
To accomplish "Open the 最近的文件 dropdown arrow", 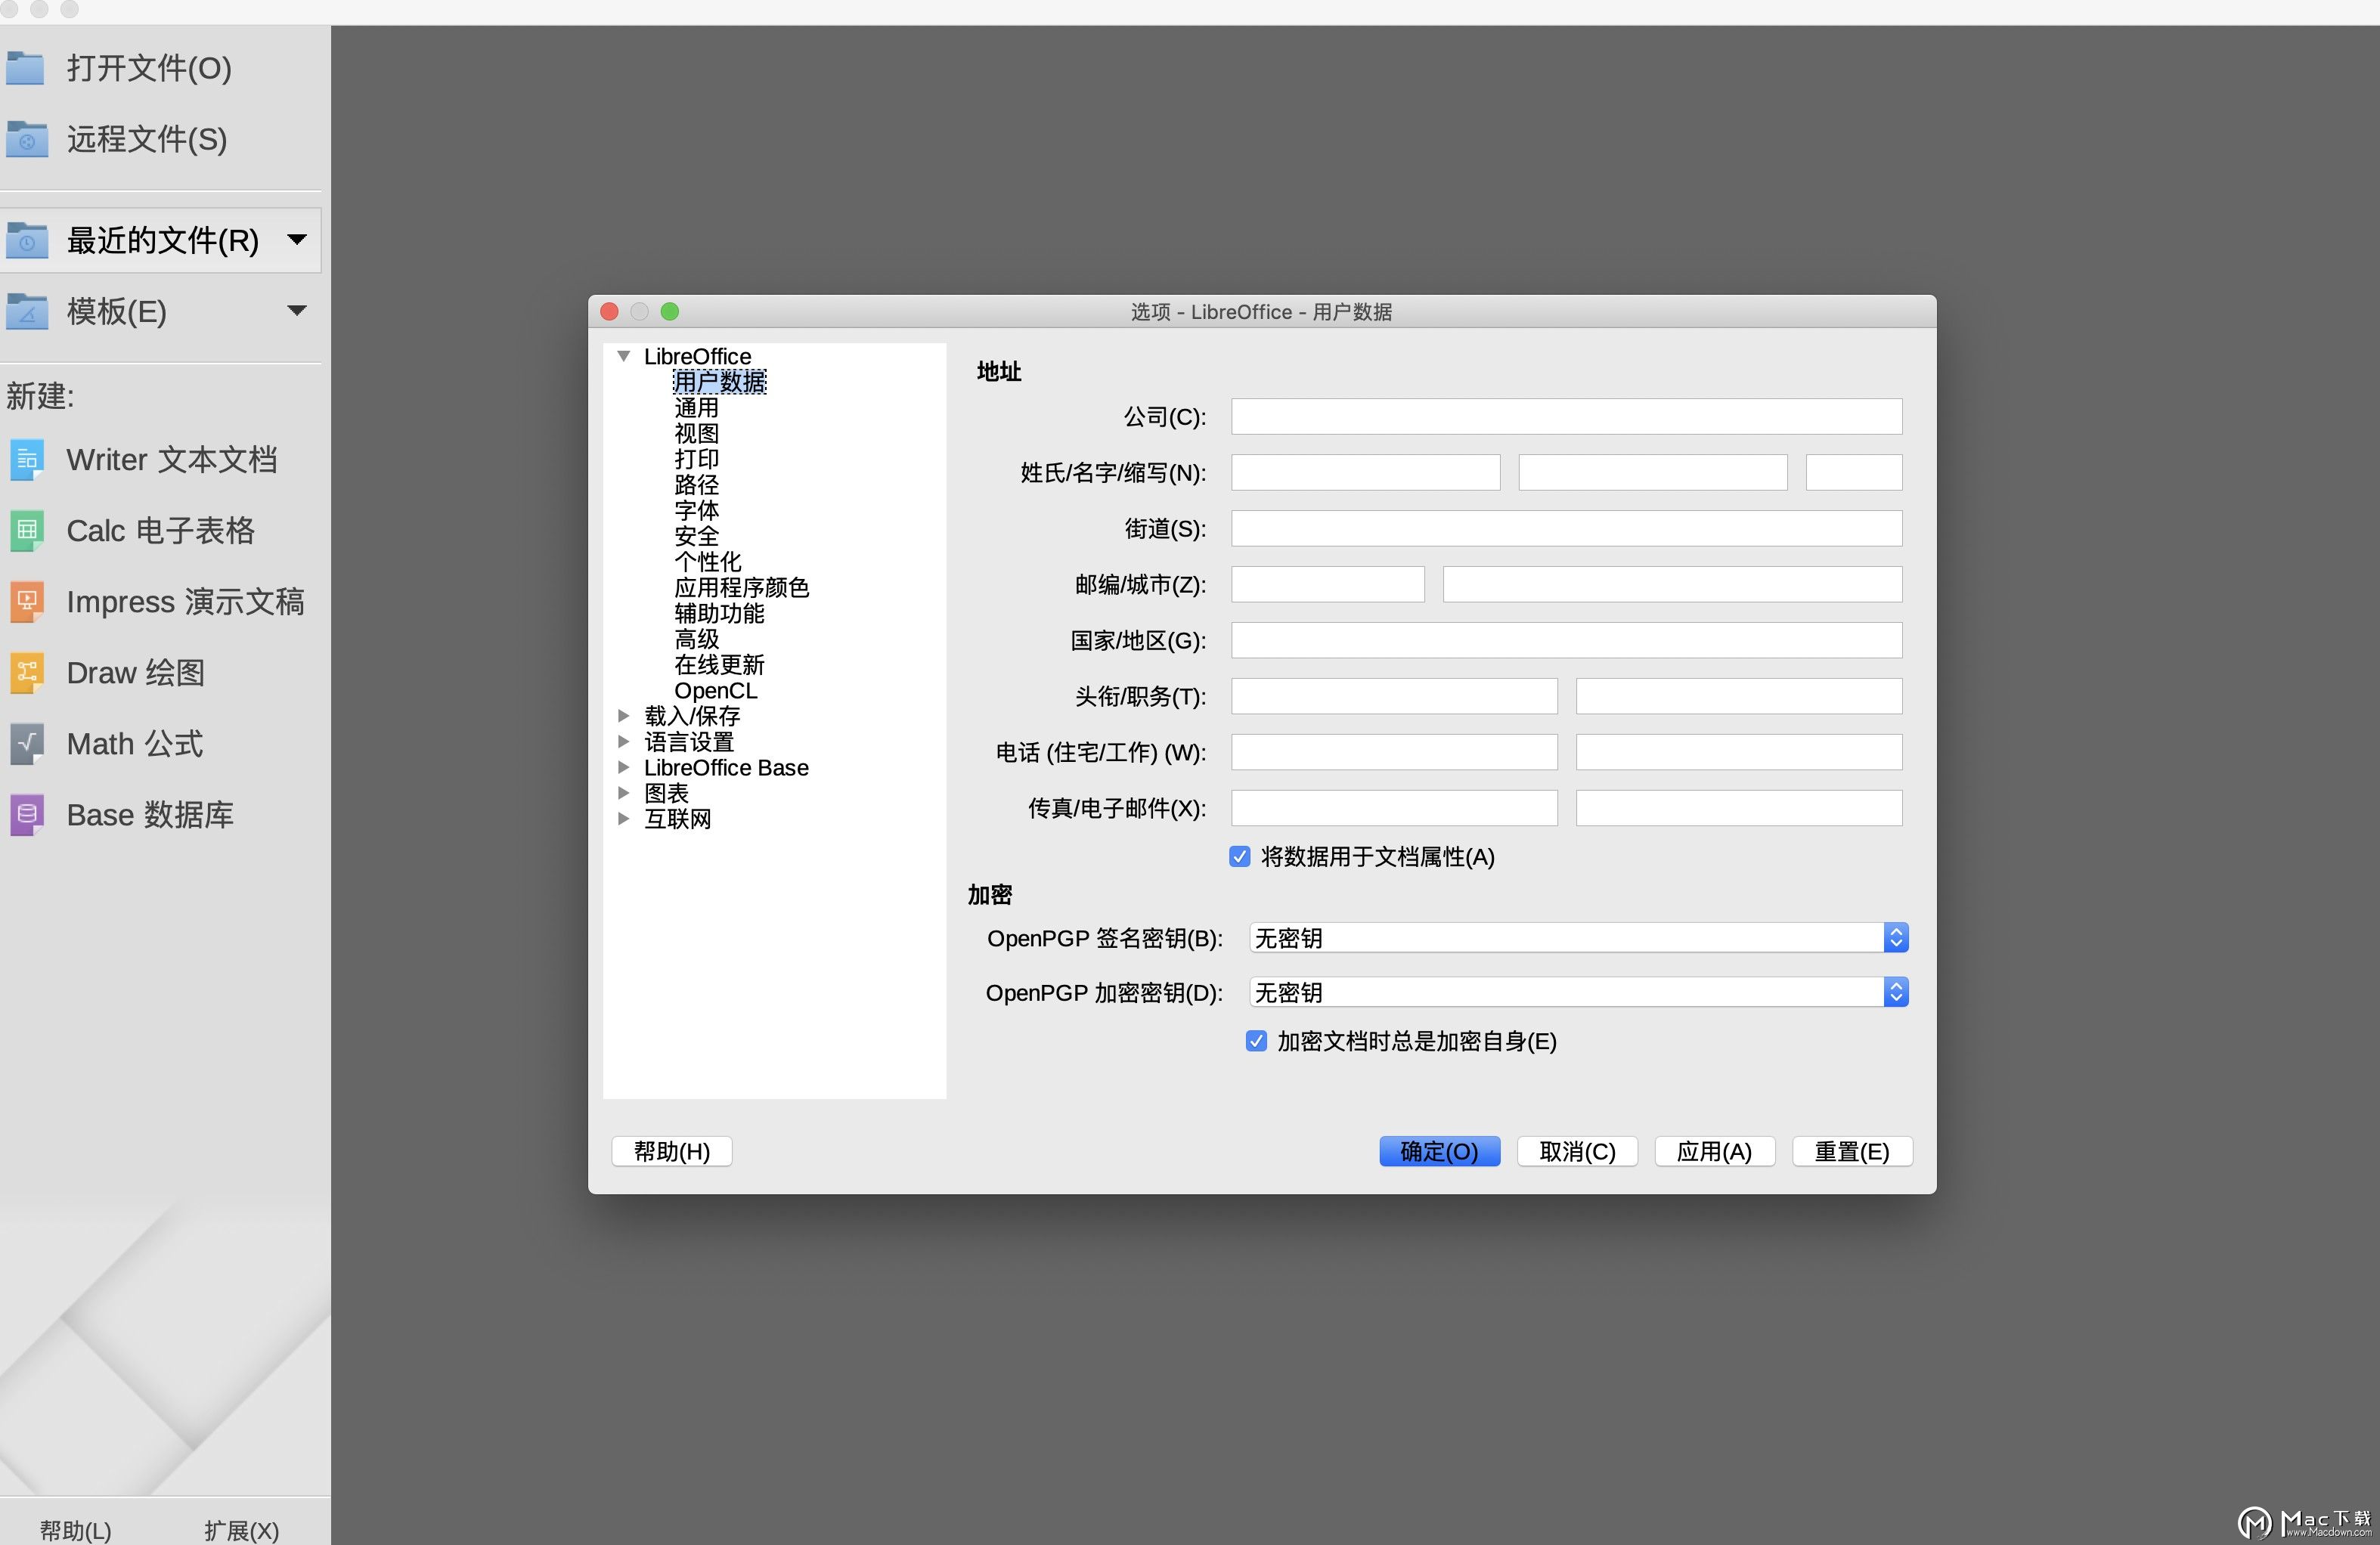I will (296, 239).
